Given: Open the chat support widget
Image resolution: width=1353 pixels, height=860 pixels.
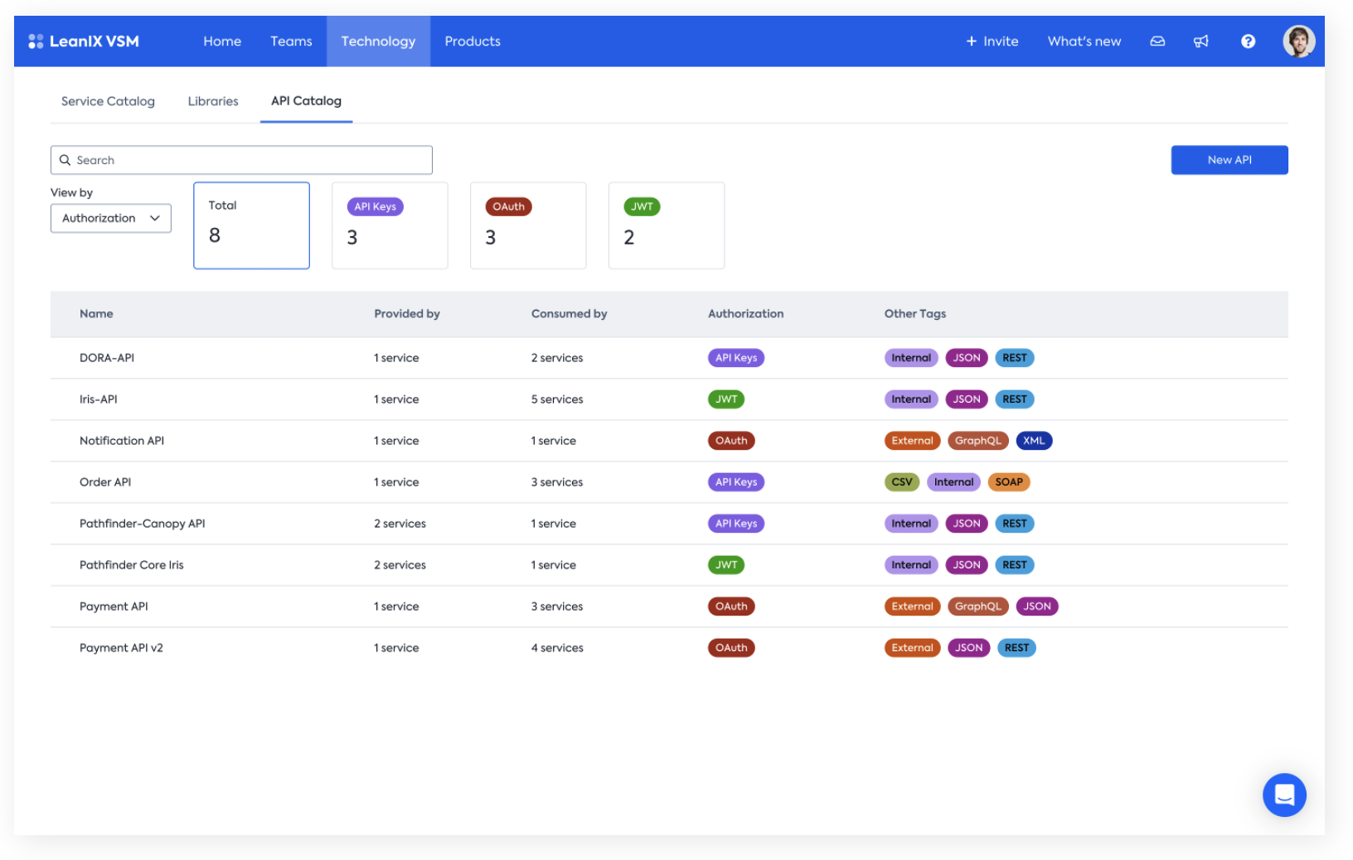Looking at the screenshot, I should point(1284,795).
